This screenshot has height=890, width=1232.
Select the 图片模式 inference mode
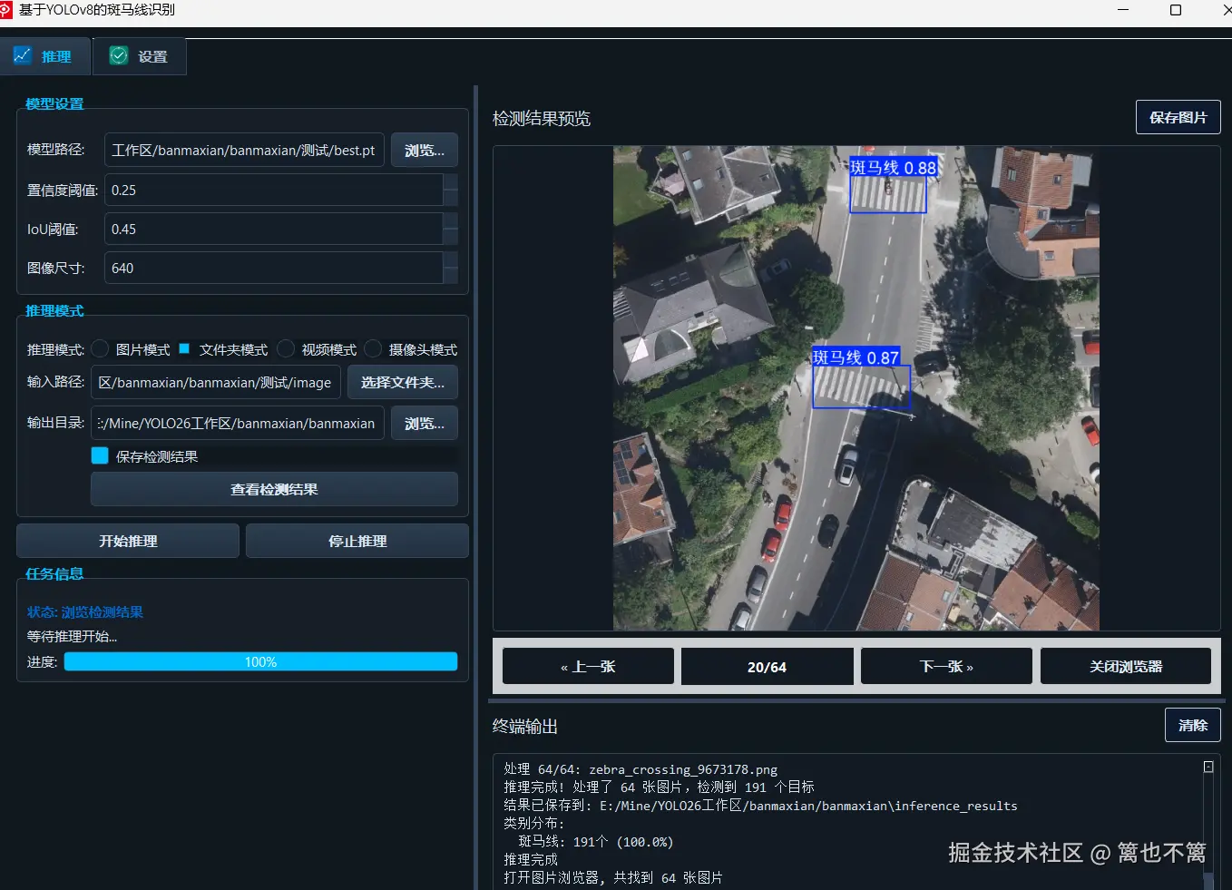pos(100,348)
